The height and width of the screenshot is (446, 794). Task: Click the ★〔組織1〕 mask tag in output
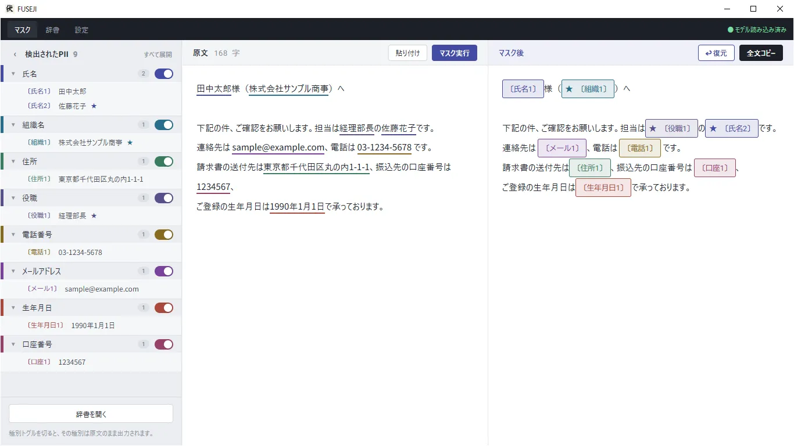coord(588,89)
